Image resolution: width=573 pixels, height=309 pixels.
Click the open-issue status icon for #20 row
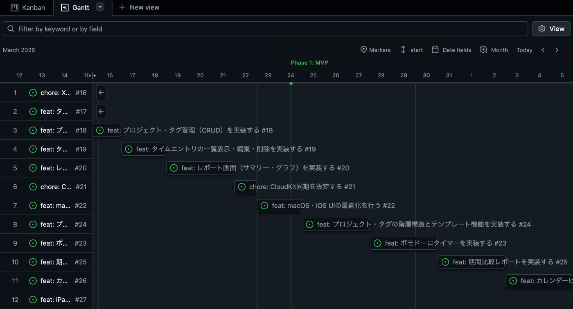point(33,168)
